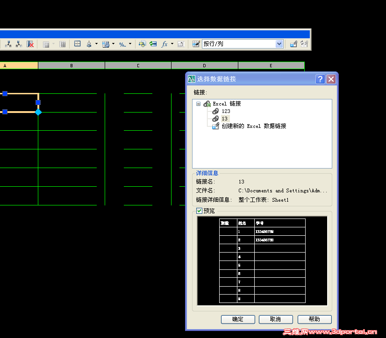Open the alignment dropdown arrow
Viewport: 386px width, 338px height.
click(96, 44)
